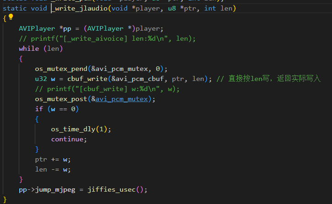This screenshot has width=332, height=204.
Task: Click cbuf_write function call
Action: [87, 79]
